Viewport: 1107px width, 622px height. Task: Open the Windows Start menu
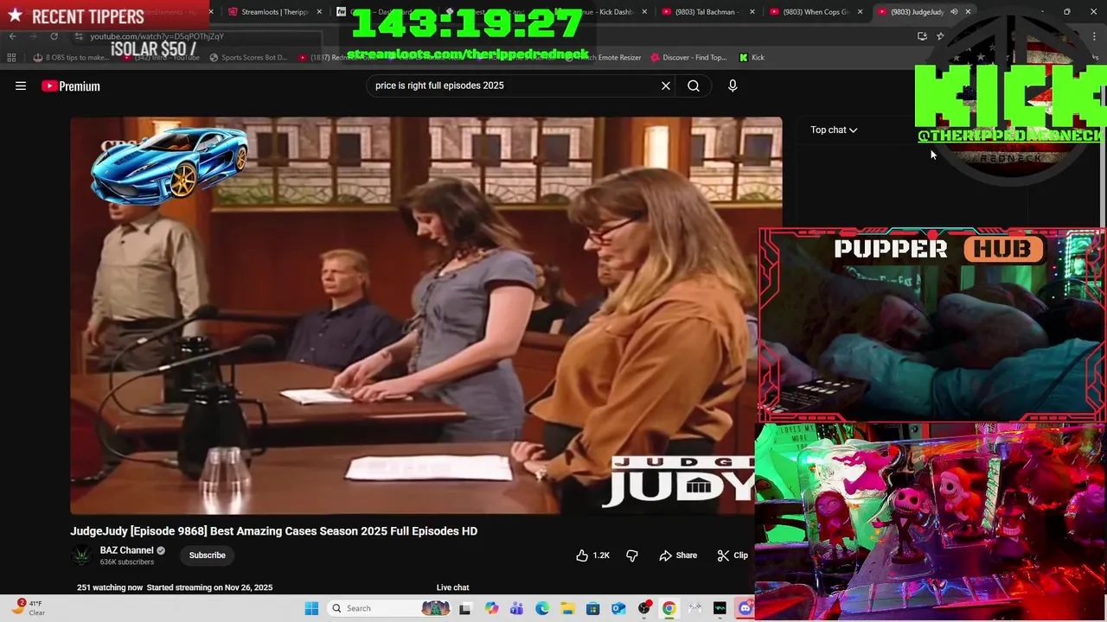point(311,608)
